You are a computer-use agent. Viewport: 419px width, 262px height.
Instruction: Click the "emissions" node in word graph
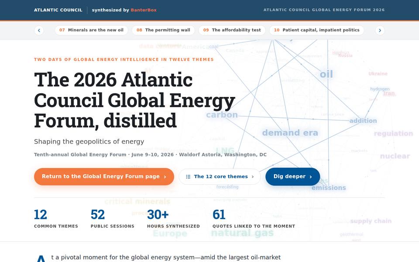[x=329, y=188]
